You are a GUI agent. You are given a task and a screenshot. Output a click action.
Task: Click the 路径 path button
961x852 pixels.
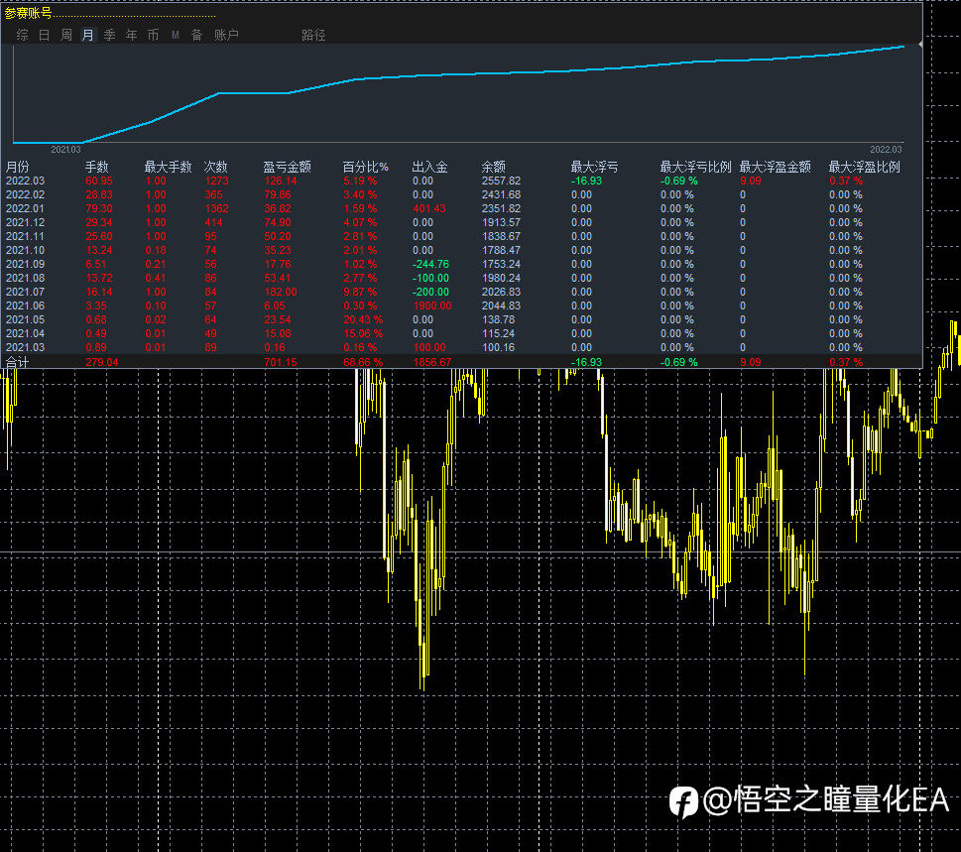(313, 36)
